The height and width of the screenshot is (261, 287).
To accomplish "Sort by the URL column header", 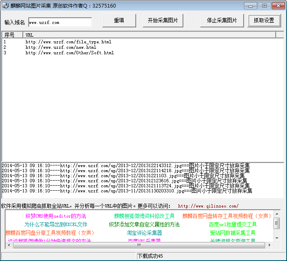I will click(x=149, y=35).
